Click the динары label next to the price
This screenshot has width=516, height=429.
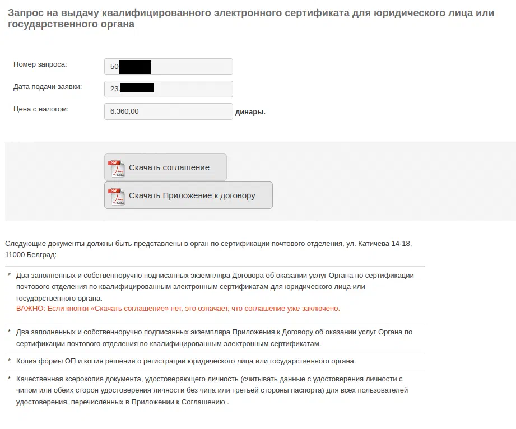[x=252, y=111]
